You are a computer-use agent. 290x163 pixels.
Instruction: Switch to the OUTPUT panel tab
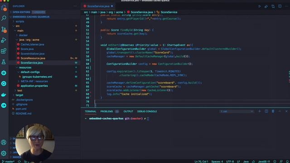click(128, 111)
